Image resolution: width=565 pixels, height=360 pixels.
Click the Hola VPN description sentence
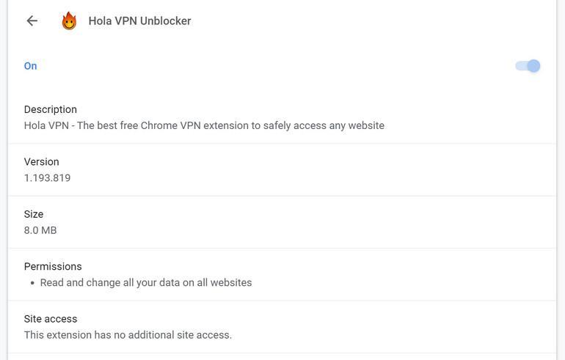204,125
